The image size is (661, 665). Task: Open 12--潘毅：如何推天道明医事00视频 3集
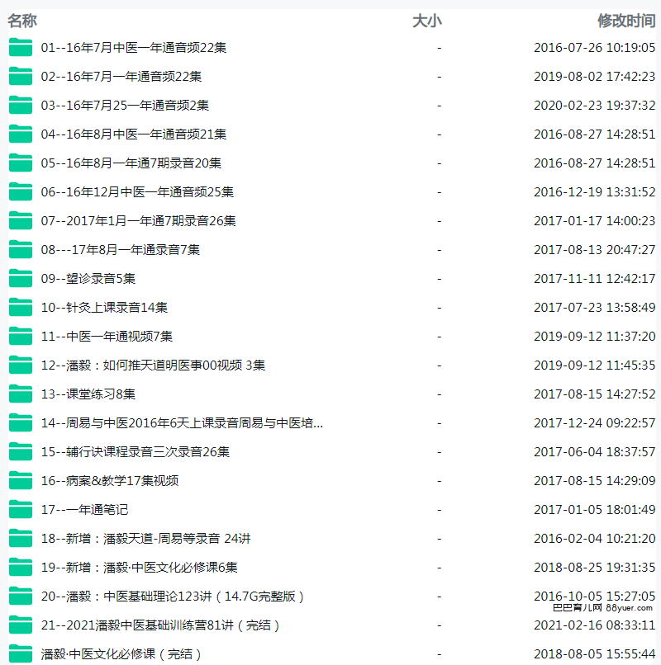pyautogui.click(x=154, y=365)
